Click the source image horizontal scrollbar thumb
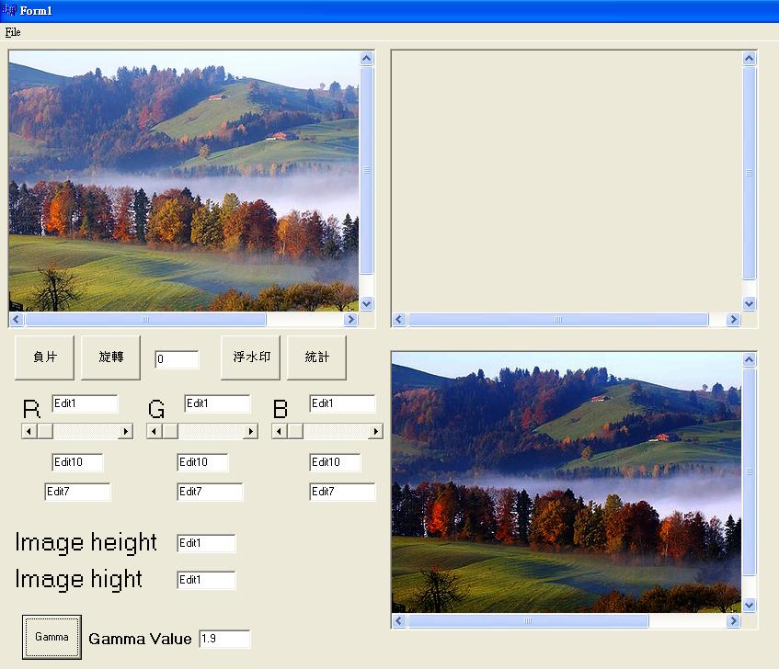 [145, 319]
